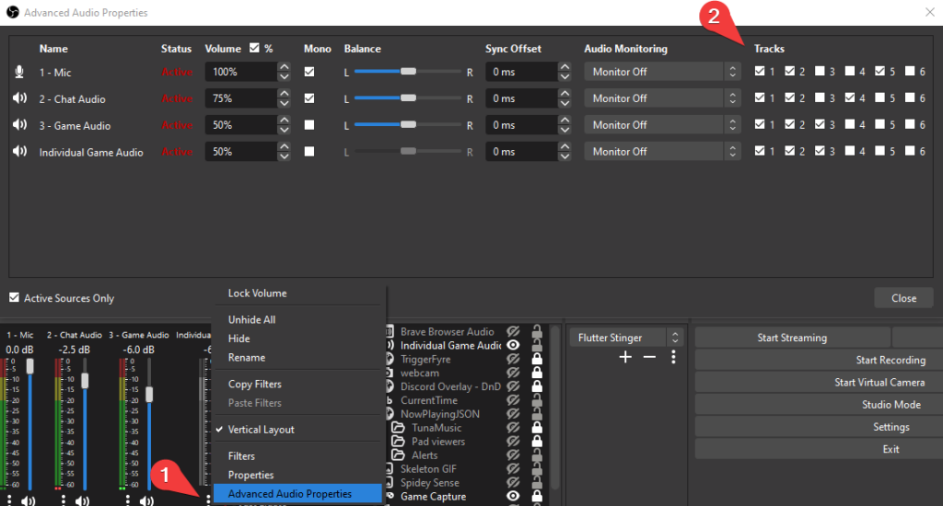The image size is (943, 506).
Task: Remove the transition with the minus icon
Action: [649, 357]
